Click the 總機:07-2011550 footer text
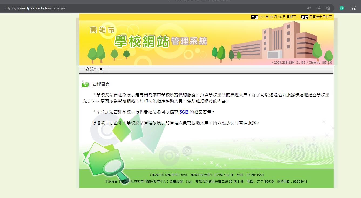The height and width of the screenshot is (198, 361). 250,175
